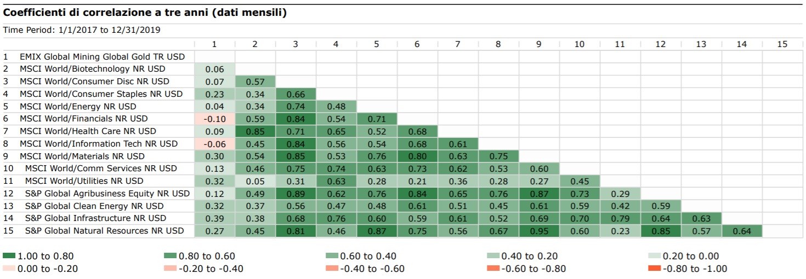Image resolution: width=806 pixels, height=279 pixels.
Task: Select the S&P Global Clean Energy row label
Action: tap(94, 206)
